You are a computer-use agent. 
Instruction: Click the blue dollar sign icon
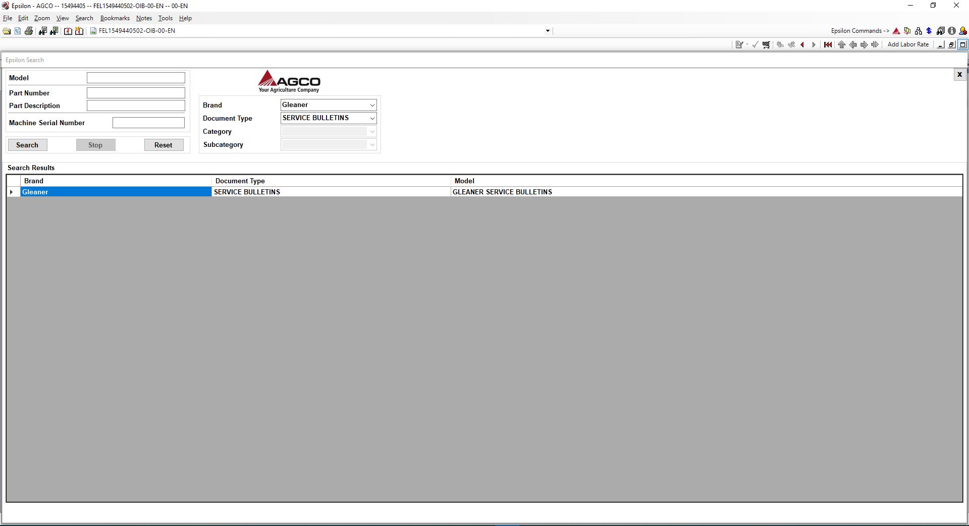pyautogui.click(x=929, y=31)
